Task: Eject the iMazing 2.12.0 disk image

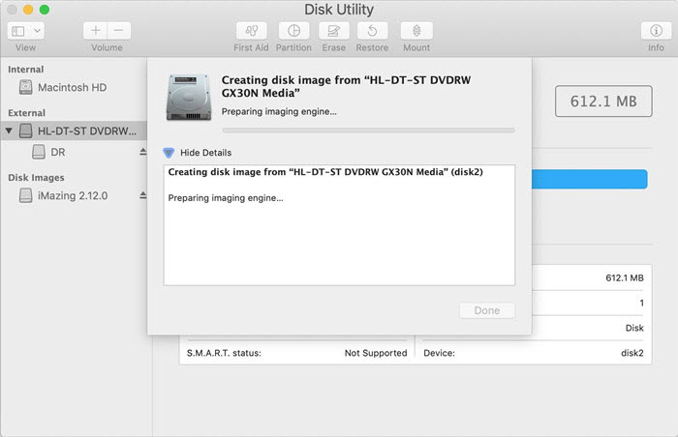Action: 142,195
